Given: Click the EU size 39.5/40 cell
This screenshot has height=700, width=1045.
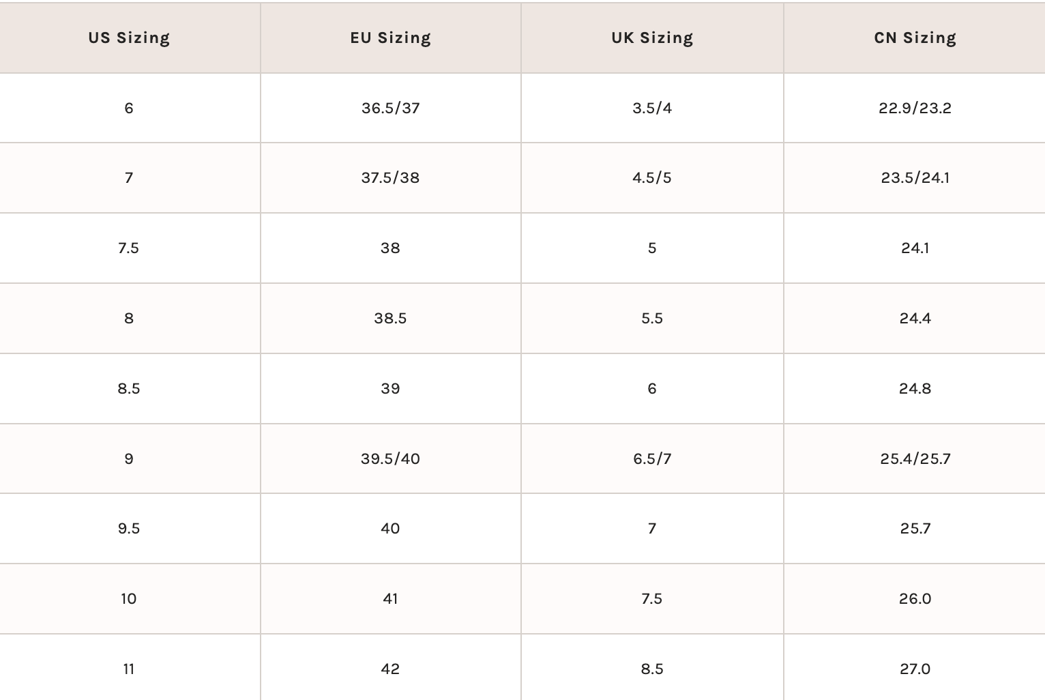Looking at the screenshot, I should [390, 458].
